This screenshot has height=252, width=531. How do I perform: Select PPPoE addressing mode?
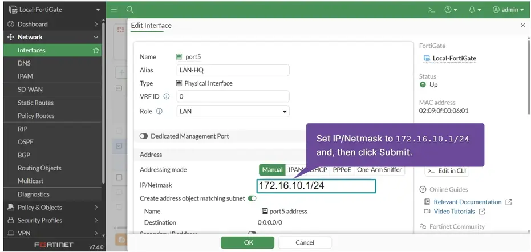point(342,170)
